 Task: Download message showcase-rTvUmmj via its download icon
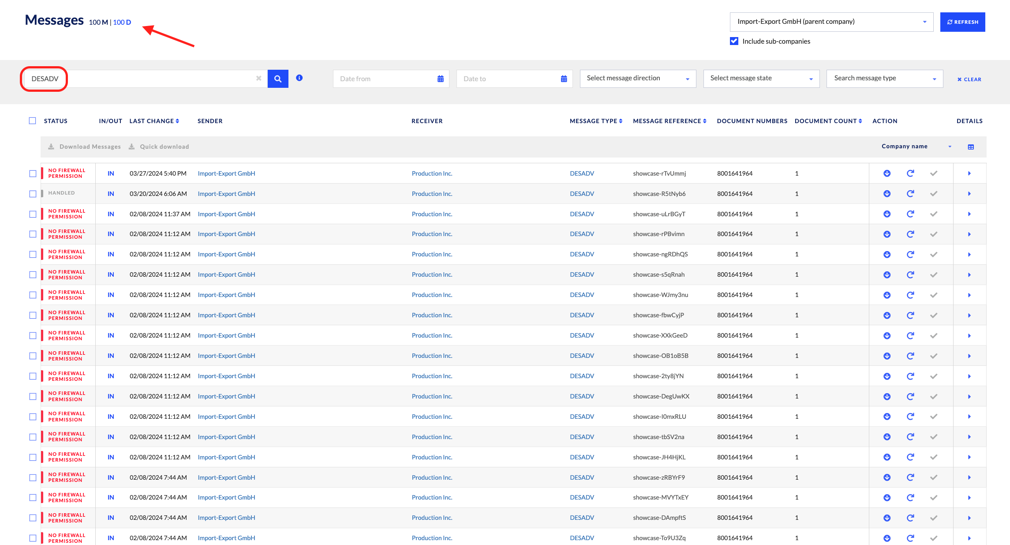tap(887, 173)
